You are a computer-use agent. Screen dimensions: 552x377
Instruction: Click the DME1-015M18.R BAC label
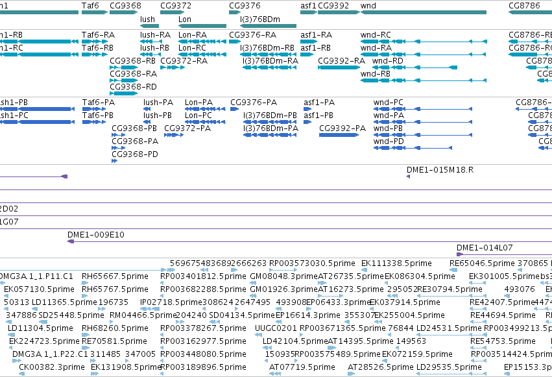pyautogui.click(x=440, y=170)
